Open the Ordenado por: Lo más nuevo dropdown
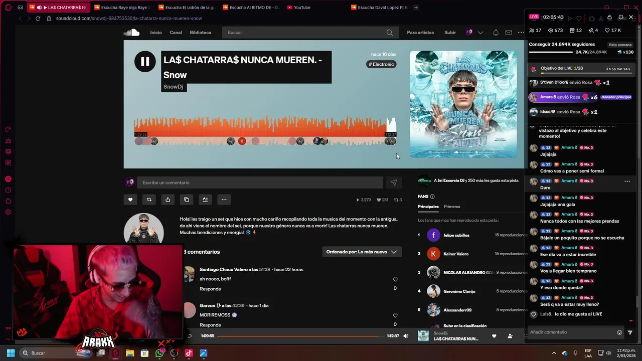This screenshot has height=361, width=642. (362, 252)
